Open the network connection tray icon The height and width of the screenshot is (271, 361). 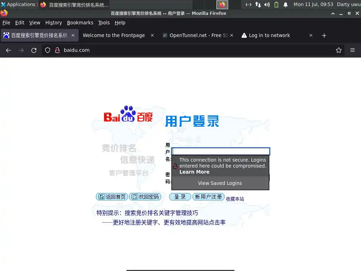point(248,5)
